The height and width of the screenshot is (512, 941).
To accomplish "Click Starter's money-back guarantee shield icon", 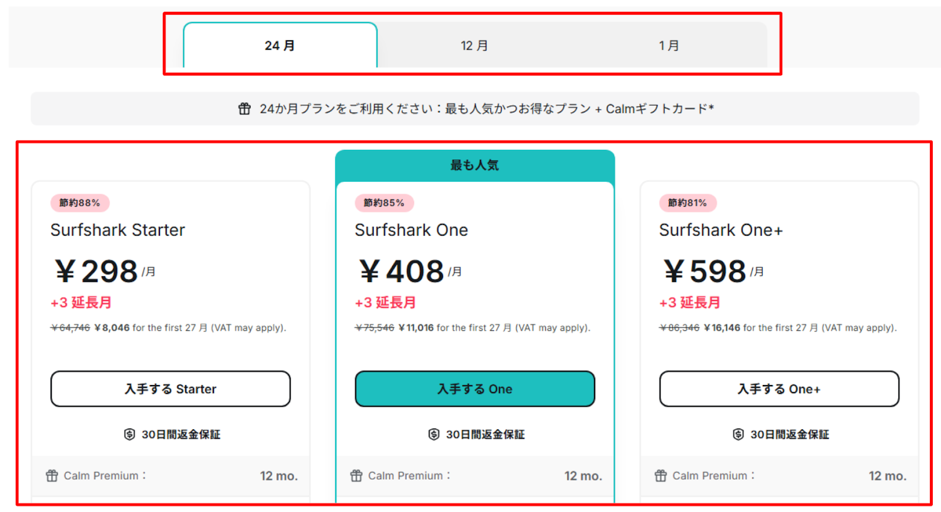I will pyautogui.click(x=129, y=434).
